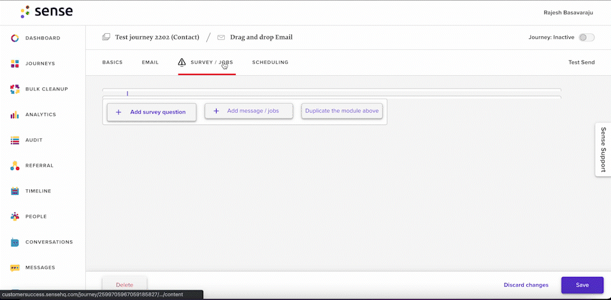
Task: Click the Save button
Action: [x=582, y=285]
